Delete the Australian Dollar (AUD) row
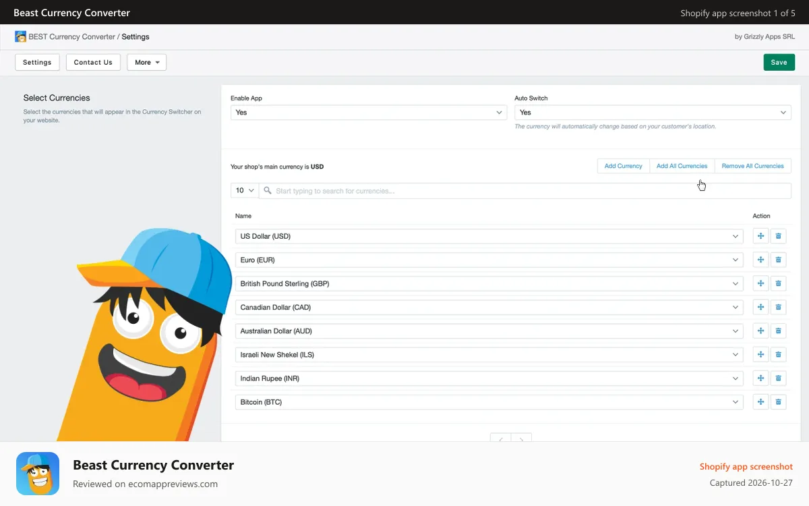Image resolution: width=809 pixels, height=506 pixels. click(x=778, y=331)
